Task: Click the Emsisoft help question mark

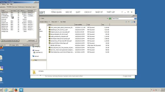Action: (x=122, y=12)
